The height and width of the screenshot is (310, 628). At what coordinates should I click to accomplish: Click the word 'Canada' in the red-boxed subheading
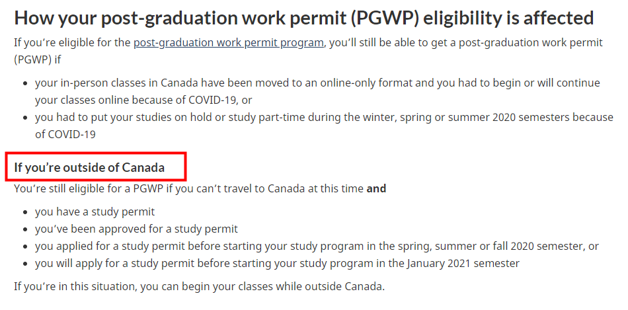(143, 167)
